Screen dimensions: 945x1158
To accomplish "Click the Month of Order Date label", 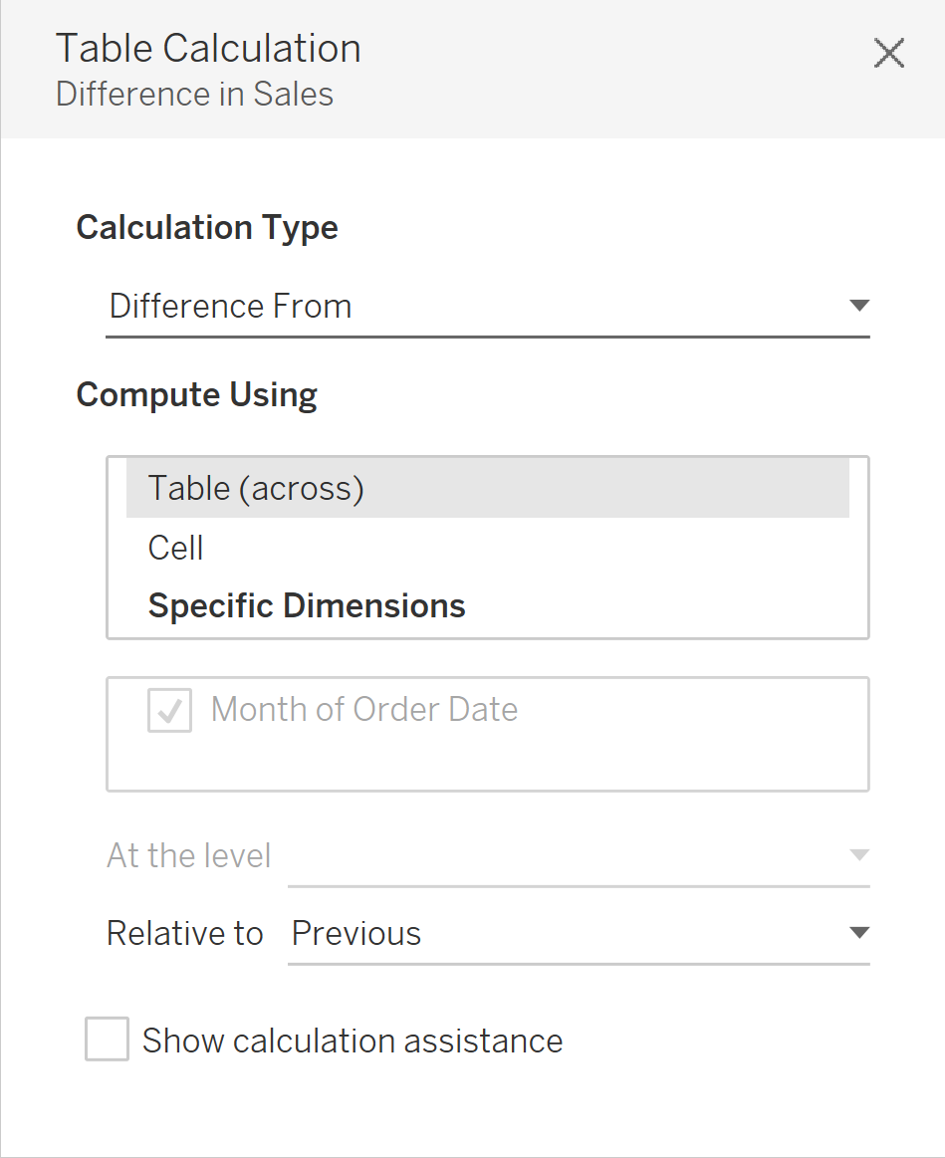I will 362,709.
